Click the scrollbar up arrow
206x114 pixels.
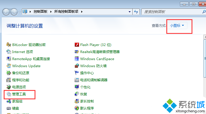205,37
